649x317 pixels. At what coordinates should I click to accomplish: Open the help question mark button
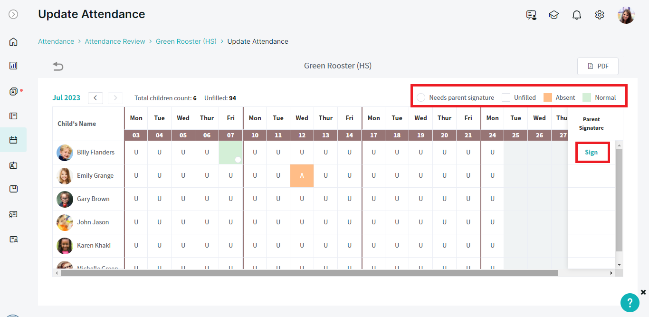(630, 302)
